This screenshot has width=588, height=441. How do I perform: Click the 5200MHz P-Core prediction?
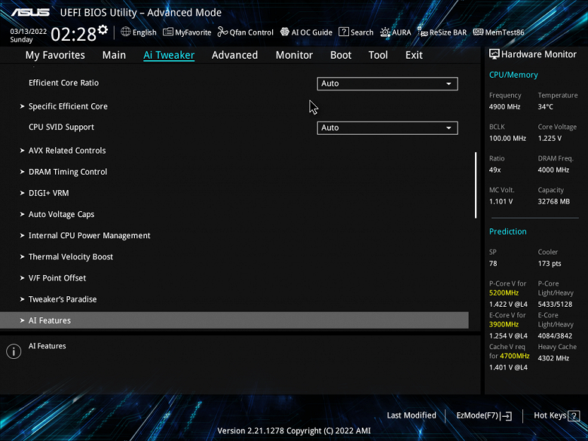[x=504, y=293]
